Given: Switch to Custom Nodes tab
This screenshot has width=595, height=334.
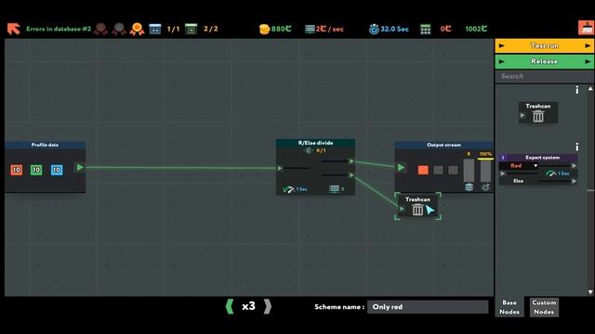Looking at the screenshot, I should (544, 307).
